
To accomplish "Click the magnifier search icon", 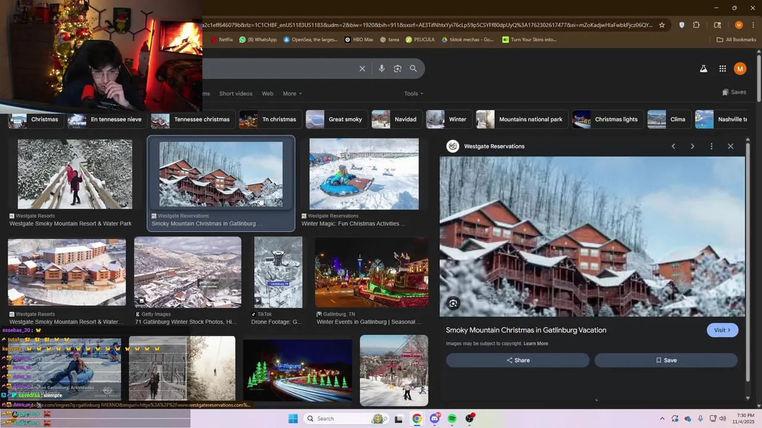I will coord(413,68).
